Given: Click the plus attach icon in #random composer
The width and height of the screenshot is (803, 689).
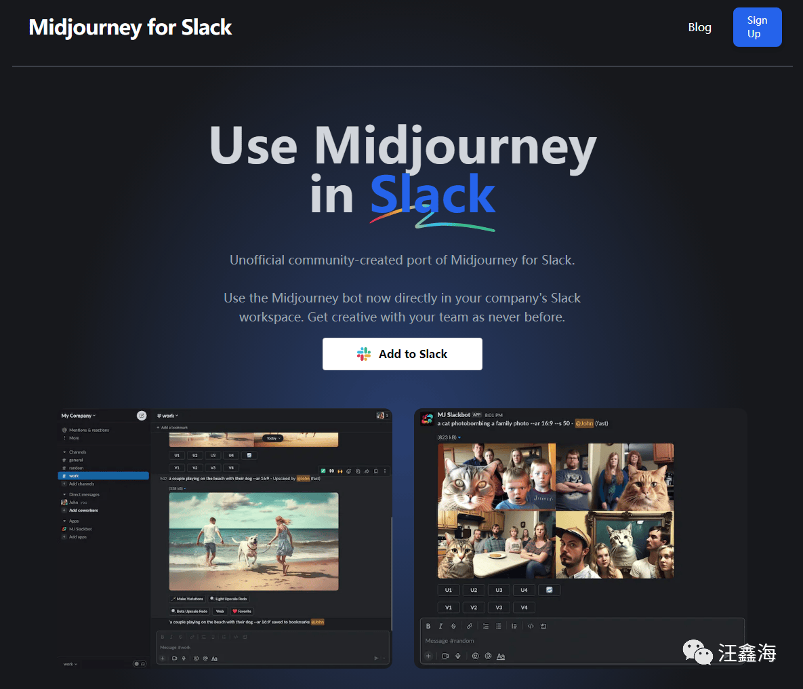Looking at the screenshot, I should 429,656.
